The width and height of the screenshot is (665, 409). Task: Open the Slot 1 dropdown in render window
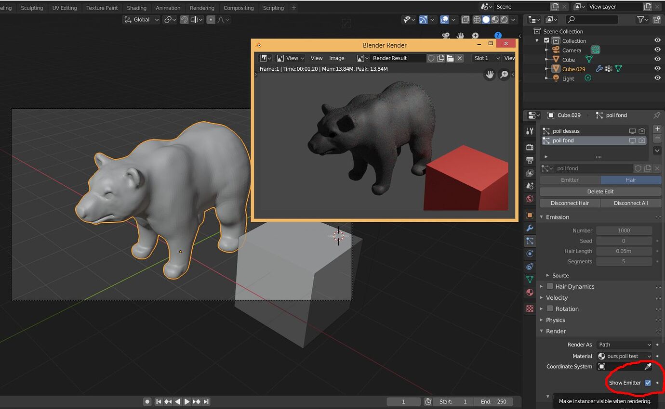[x=486, y=58]
